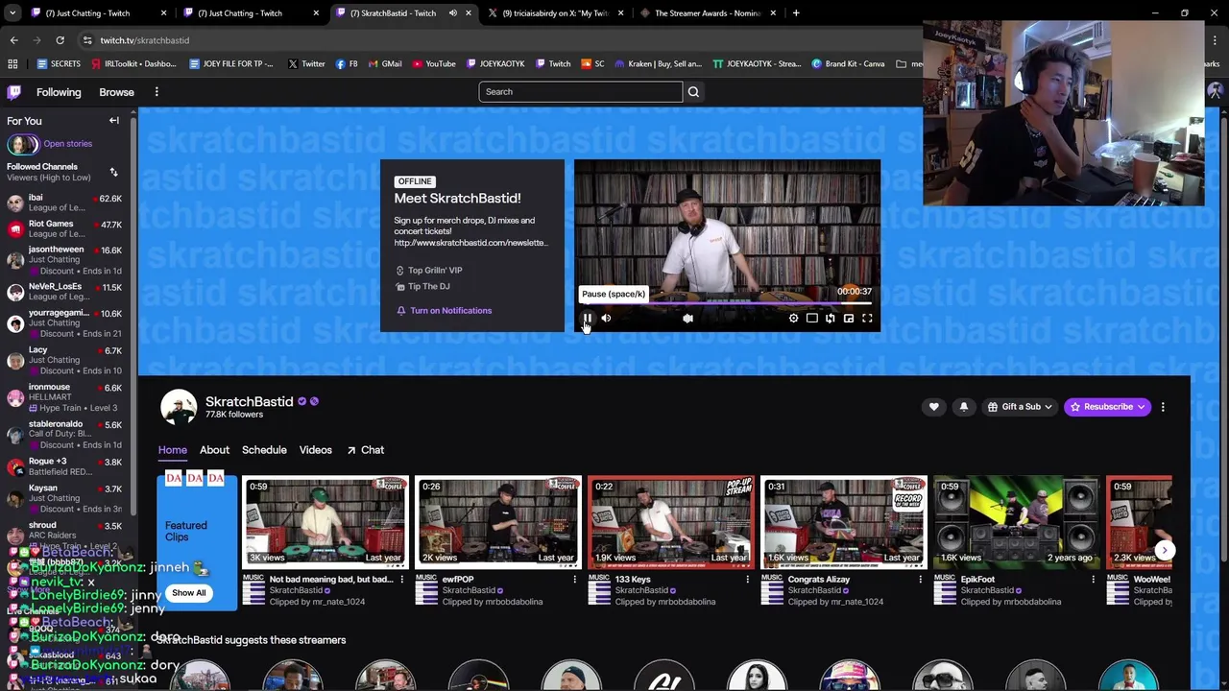Open the YouTube bookmark
The width and height of the screenshot is (1229, 691).
433,64
